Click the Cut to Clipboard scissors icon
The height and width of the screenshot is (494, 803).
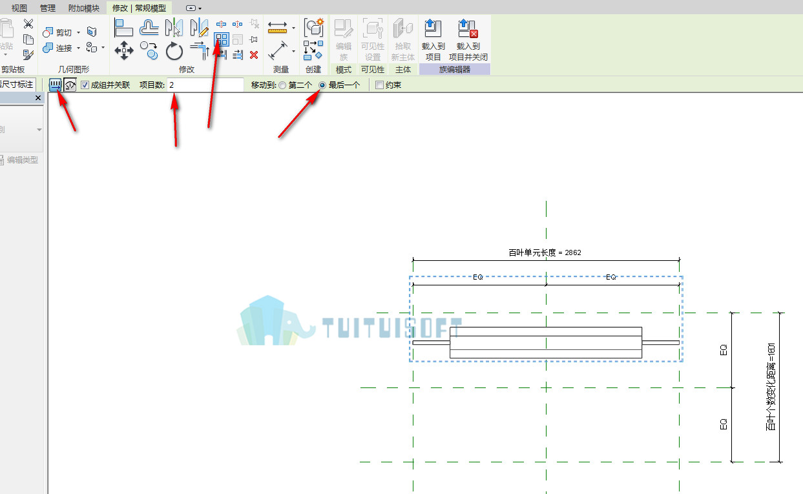(x=28, y=25)
